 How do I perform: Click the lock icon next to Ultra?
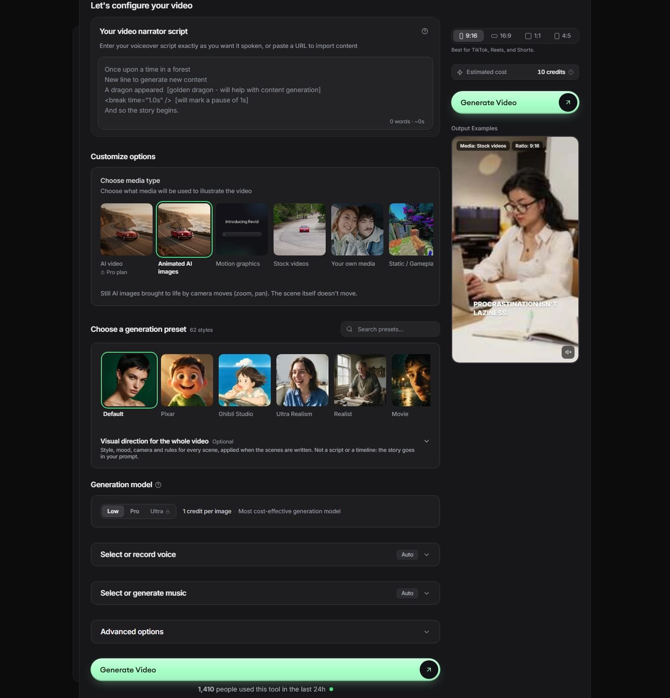[168, 511]
